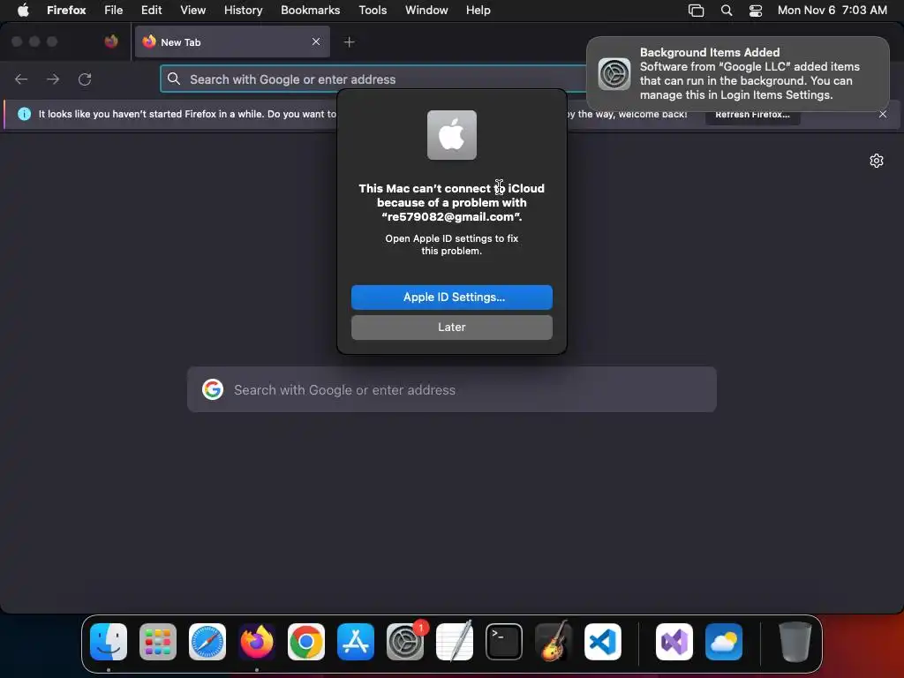Open the Window menu
The image size is (904, 678).
[426, 10]
